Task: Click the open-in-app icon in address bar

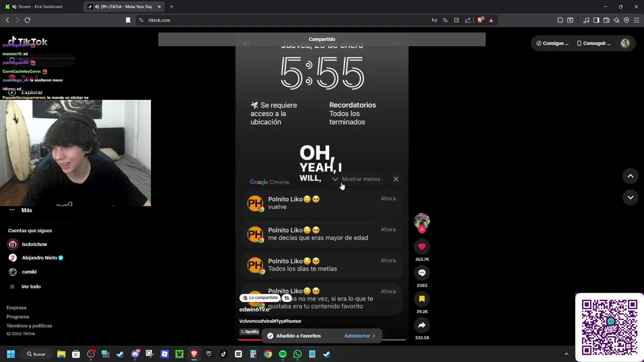Action: [x=456, y=20]
